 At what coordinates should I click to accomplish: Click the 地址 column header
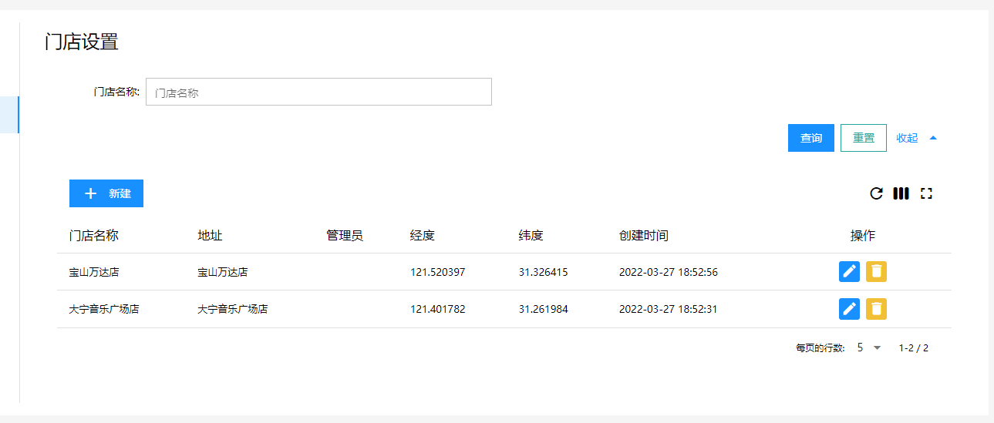point(210,236)
